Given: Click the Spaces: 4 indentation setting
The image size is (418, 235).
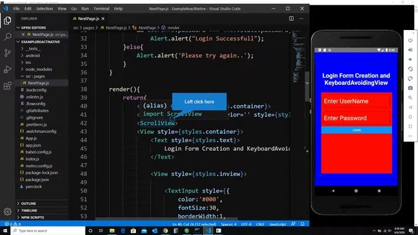Looking at the screenshot, I should pos(229,224).
